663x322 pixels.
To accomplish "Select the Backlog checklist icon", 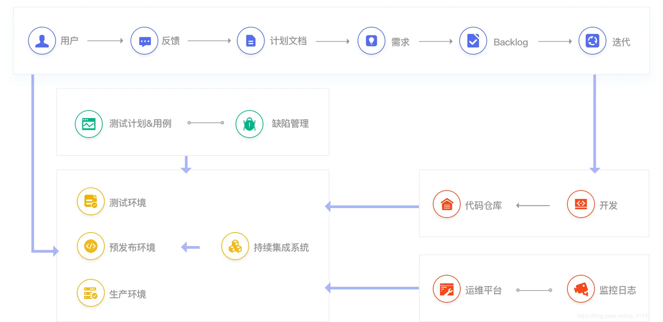I will coord(473,40).
